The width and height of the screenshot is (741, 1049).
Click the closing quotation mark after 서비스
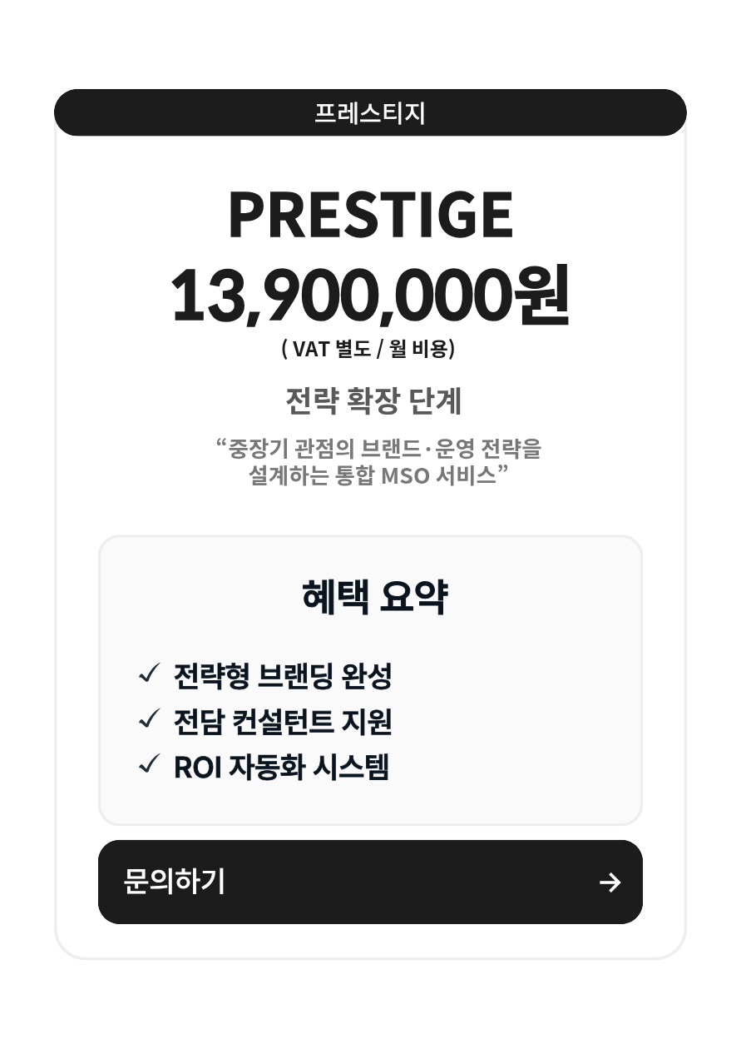click(x=502, y=471)
